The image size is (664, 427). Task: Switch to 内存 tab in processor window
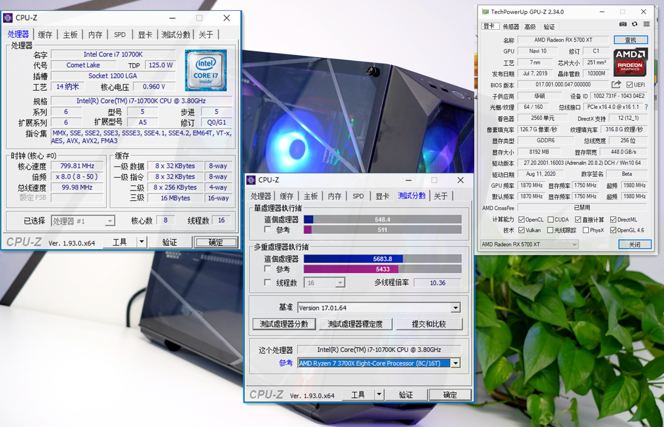tap(95, 35)
